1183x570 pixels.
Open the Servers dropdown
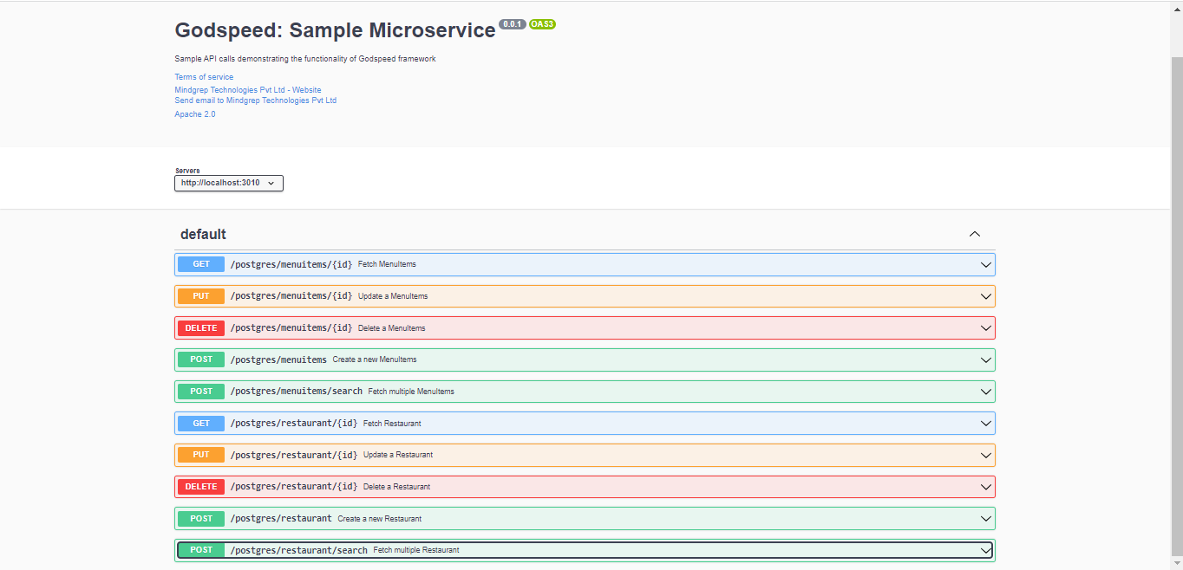click(228, 183)
